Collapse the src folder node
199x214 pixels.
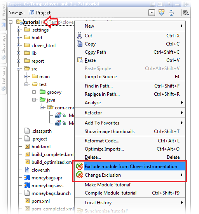point(19,68)
